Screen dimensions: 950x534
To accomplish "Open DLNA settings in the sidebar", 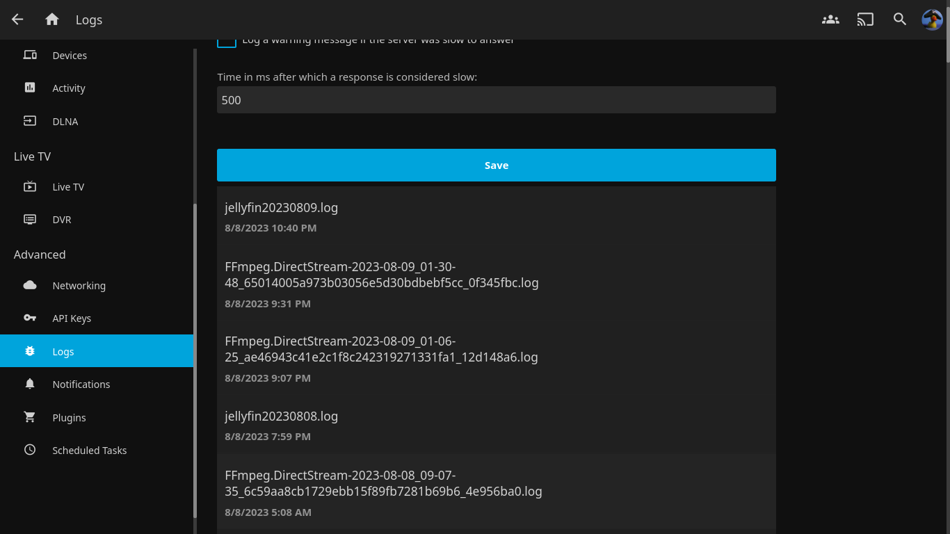I will (x=65, y=122).
